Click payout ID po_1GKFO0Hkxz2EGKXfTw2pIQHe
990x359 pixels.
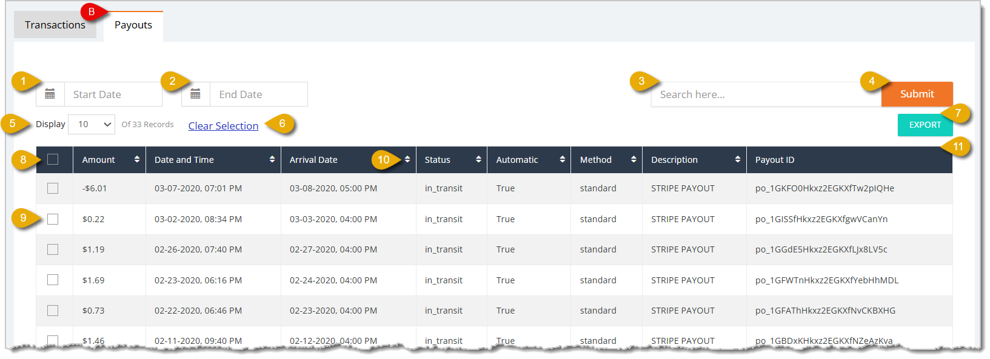pyautogui.click(x=824, y=188)
